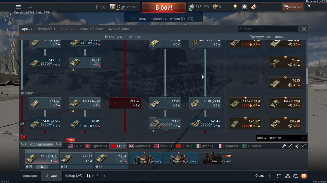This screenshot has height=183, width=327.
Task: Switch to the Большой флот tab
Action: tap(91, 29)
